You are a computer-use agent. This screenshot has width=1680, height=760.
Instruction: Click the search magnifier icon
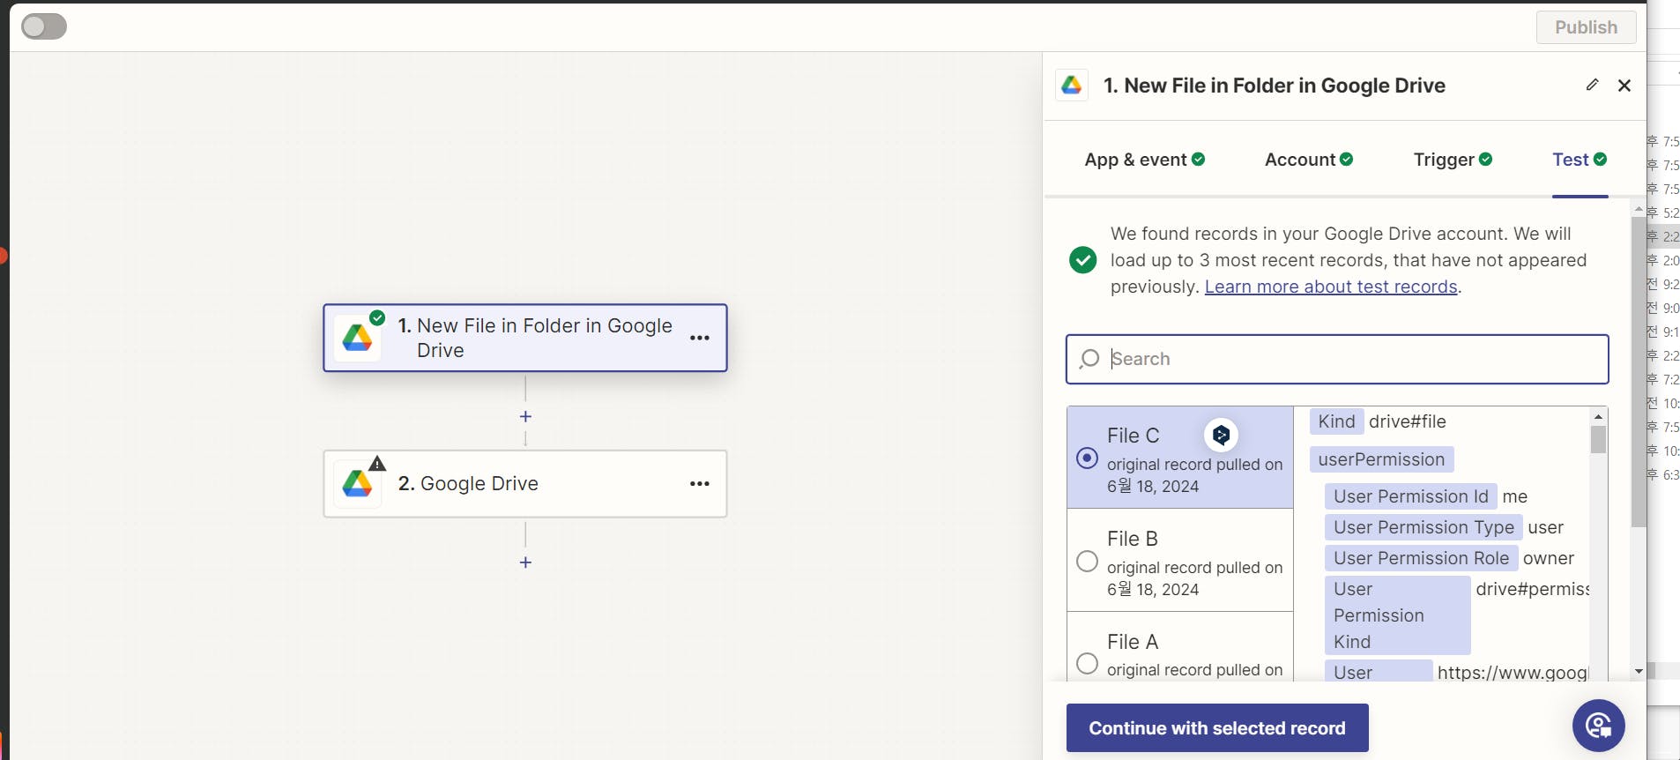[1089, 359]
